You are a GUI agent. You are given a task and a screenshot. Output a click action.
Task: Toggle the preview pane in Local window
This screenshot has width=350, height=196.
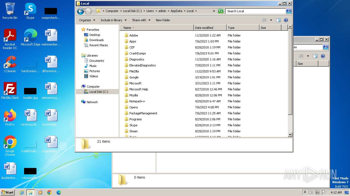pyautogui.click(x=278, y=20)
